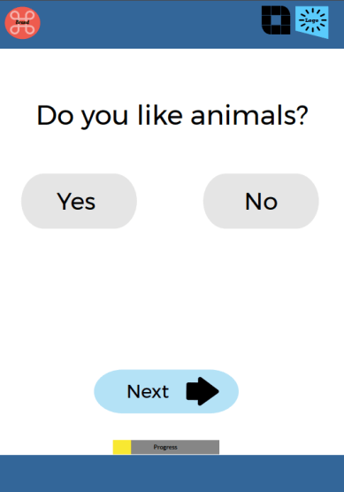Viewport: 344px width, 492px height.
Task: Select the looped-square symbol in the Brand logo
Action: point(23,23)
